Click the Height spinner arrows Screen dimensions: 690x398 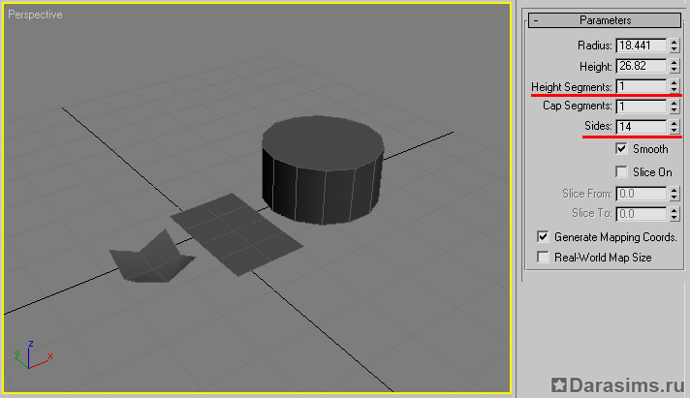tap(674, 67)
